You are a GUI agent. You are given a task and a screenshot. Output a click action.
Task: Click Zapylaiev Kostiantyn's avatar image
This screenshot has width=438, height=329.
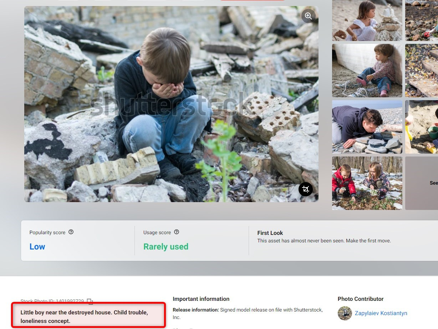[345, 313]
